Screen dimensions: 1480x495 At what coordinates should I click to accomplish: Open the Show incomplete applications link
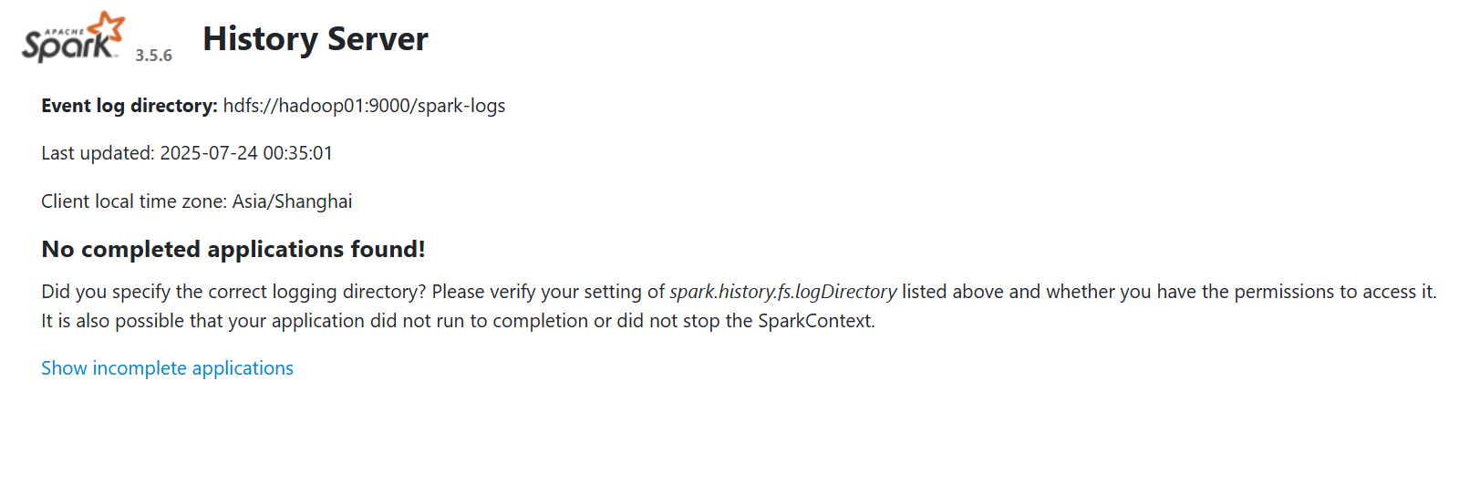click(x=167, y=368)
